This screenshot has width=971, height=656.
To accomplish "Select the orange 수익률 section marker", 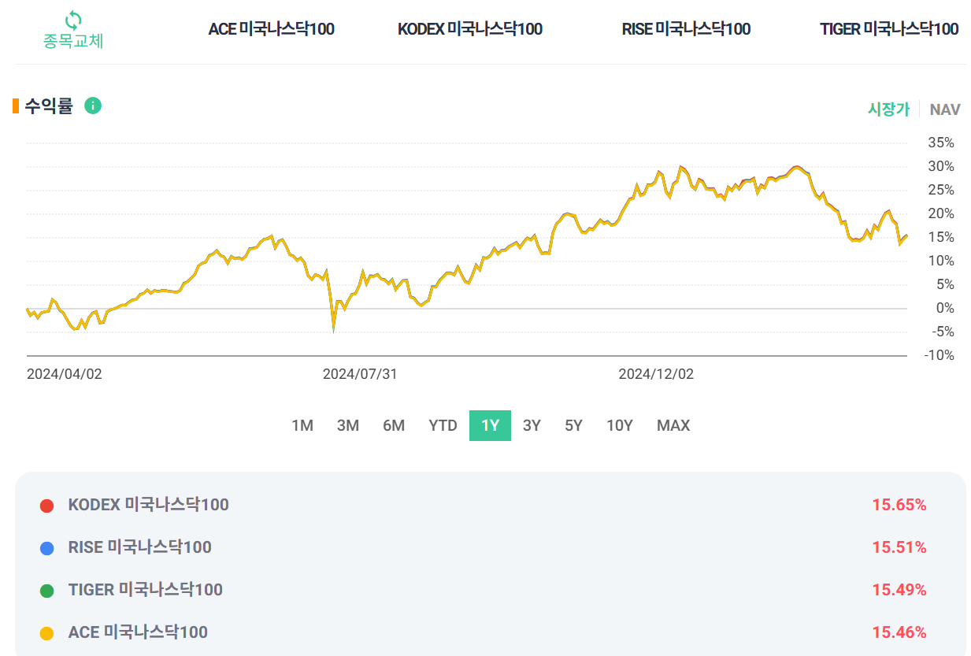I will (x=14, y=104).
